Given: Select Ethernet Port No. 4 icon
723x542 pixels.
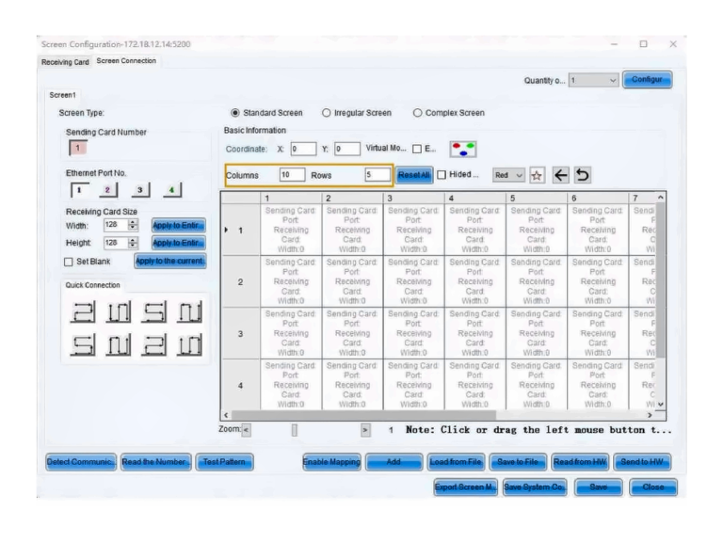Looking at the screenshot, I should click(x=172, y=189).
